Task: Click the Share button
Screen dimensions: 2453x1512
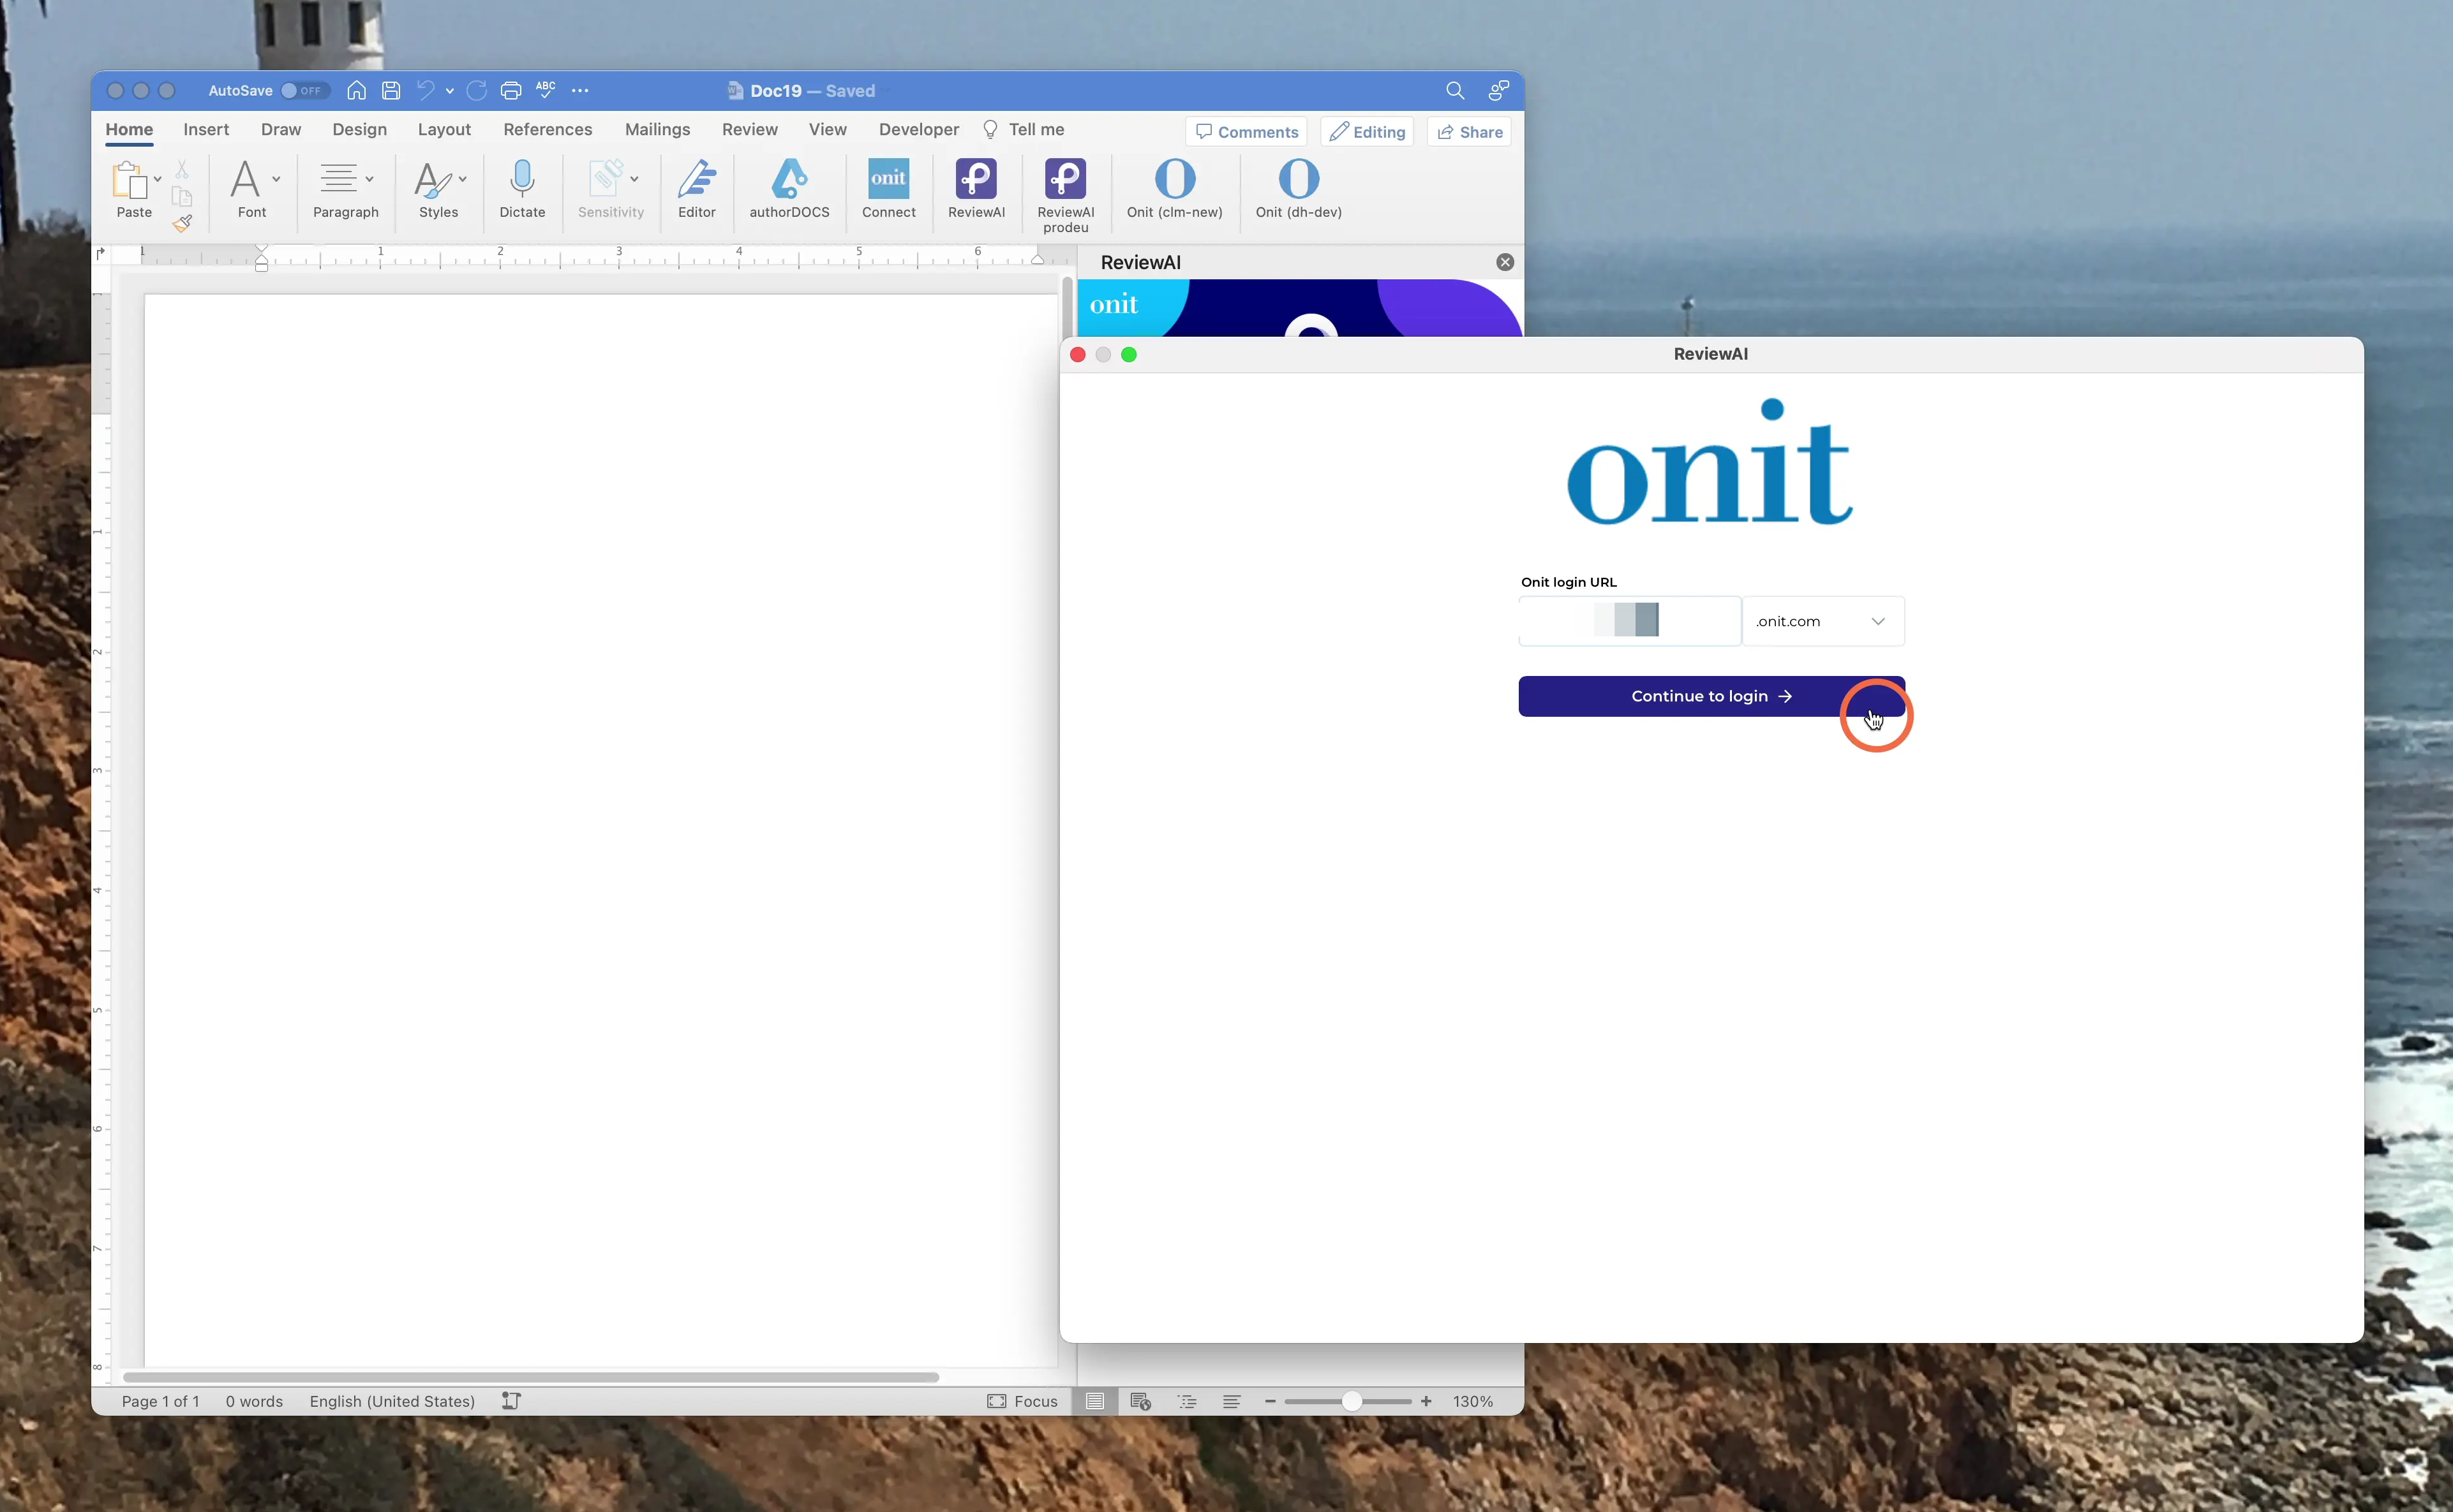Action: click(1468, 132)
